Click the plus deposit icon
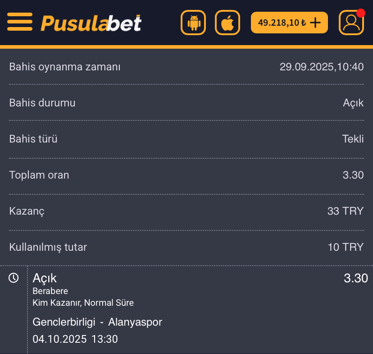The height and width of the screenshot is (354, 373). tap(316, 23)
